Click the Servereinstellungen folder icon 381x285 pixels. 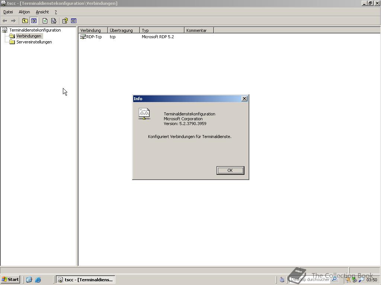tap(12, 42)
